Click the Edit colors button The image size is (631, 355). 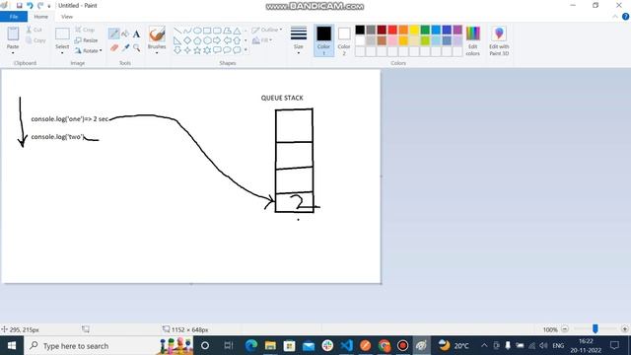coord(473,40)
